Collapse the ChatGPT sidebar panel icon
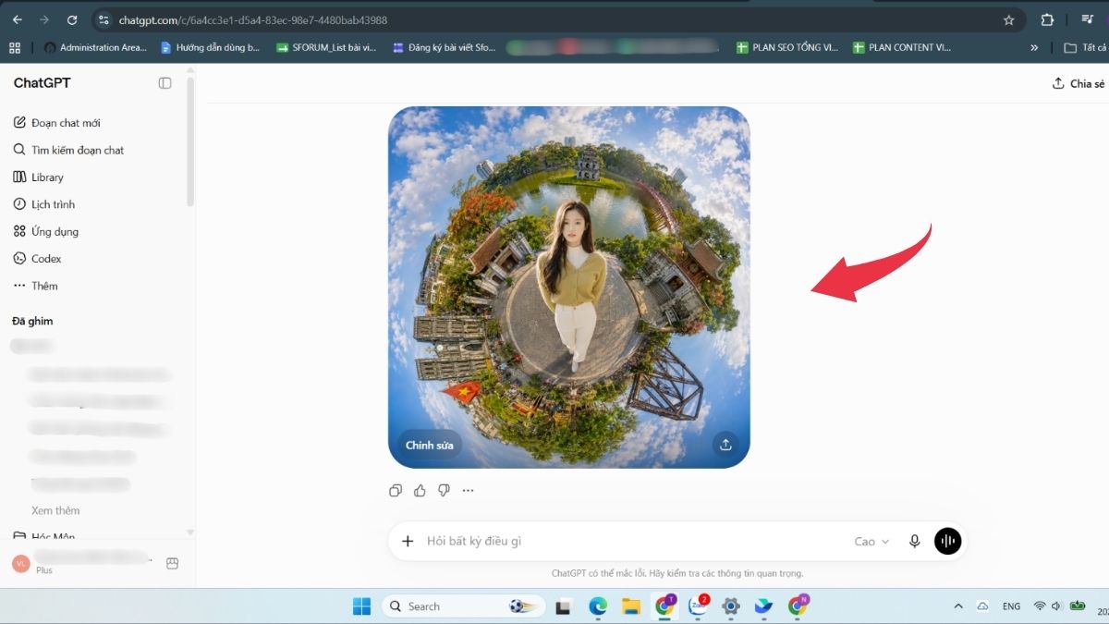Screen dimensions: 1109x624 (165, 83)
